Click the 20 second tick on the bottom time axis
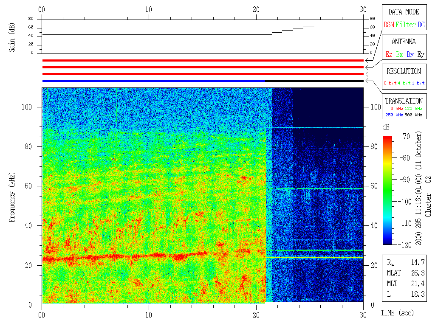The height and width of the screenshot is (326, 435). 256,316
